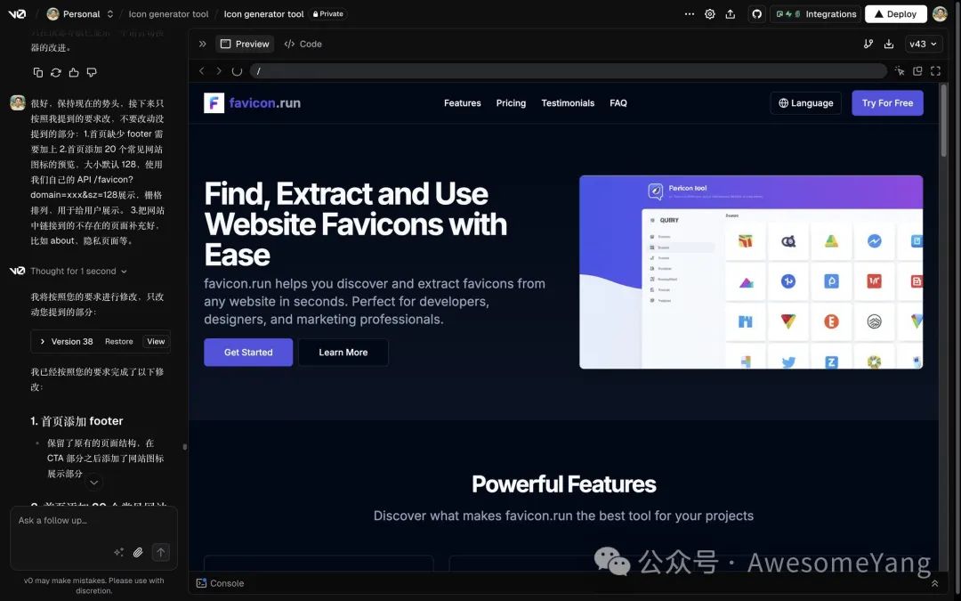
Task: Go forward in the preview browser
Action: tap(219, 71)
